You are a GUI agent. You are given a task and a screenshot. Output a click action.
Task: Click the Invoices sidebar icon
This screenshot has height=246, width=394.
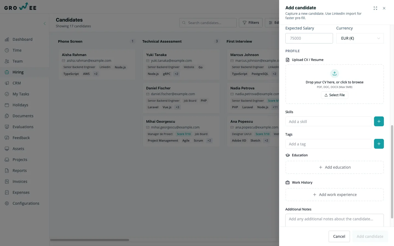7,181
